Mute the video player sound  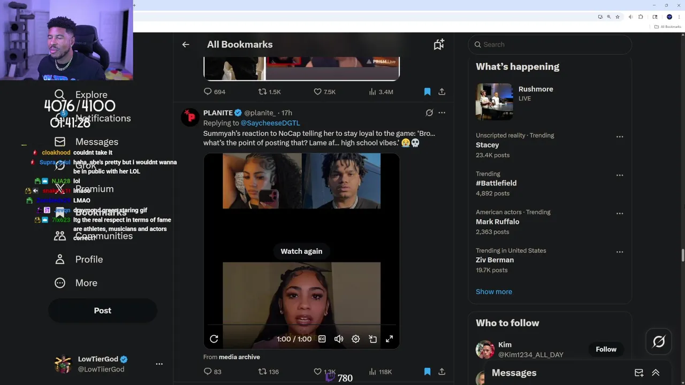tap(339, 339)
